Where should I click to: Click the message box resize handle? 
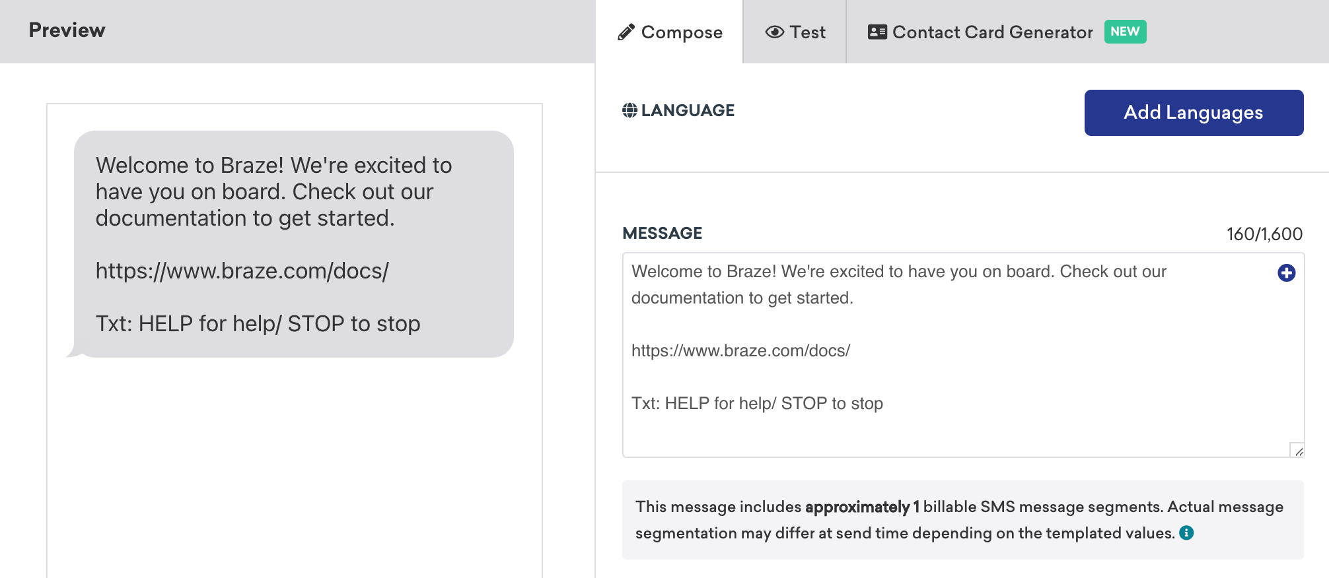click(x=1297, y=450)
